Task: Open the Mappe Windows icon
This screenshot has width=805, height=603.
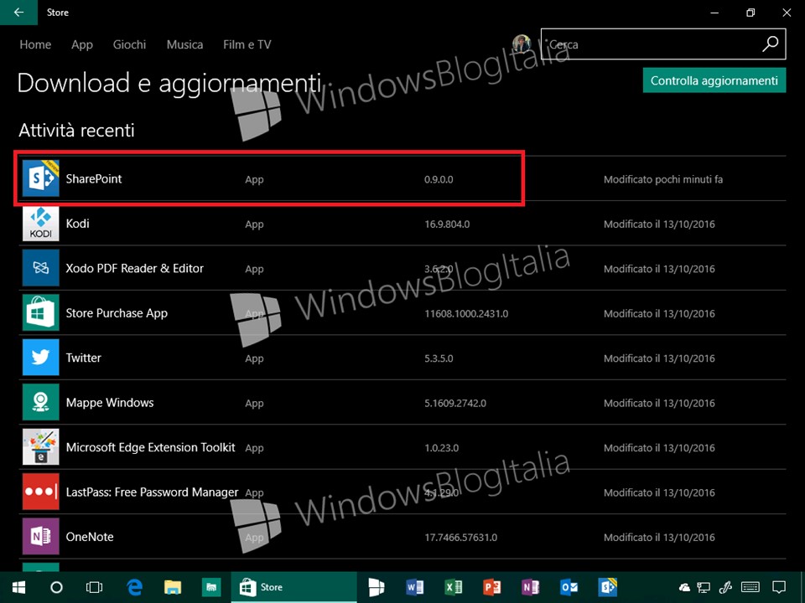Action: (x=40, y=403)
